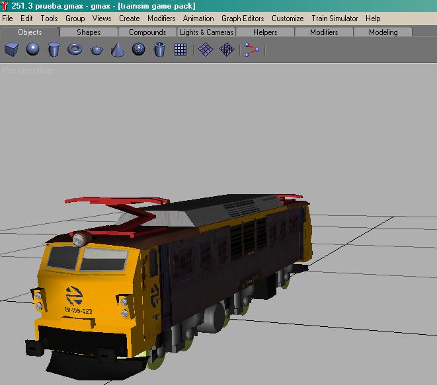The height and width of the screenshot is (385, 437).
Task: Switch to the Lights & Cameras tab
Action: tap(207, 32)
